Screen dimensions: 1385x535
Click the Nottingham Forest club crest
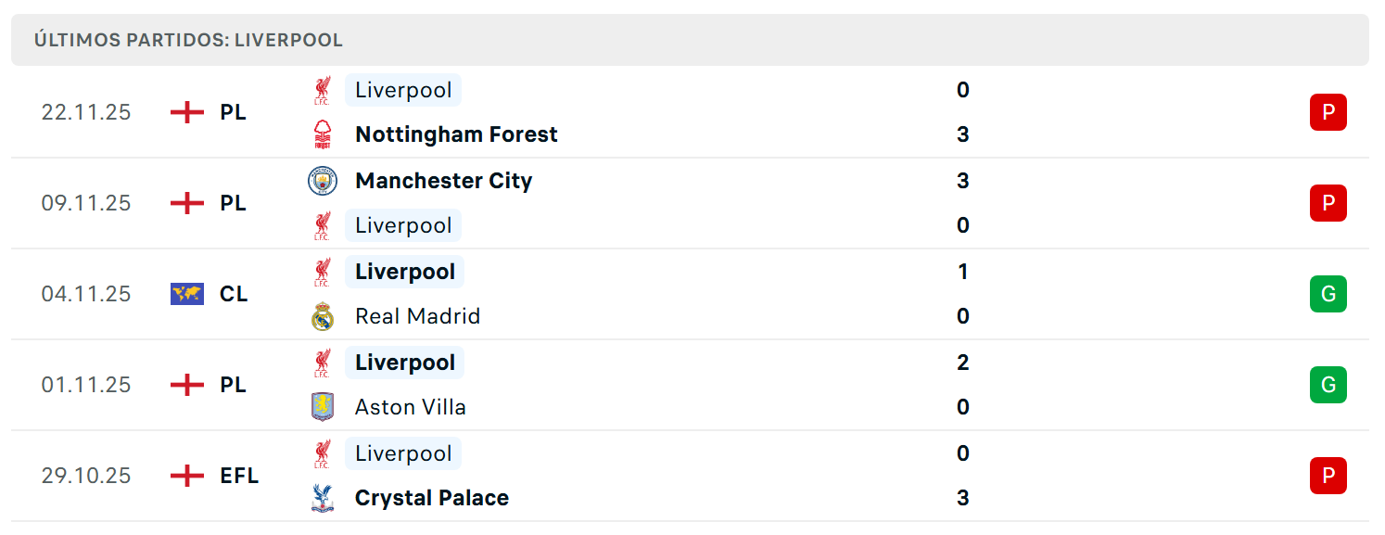click(322, 134)
